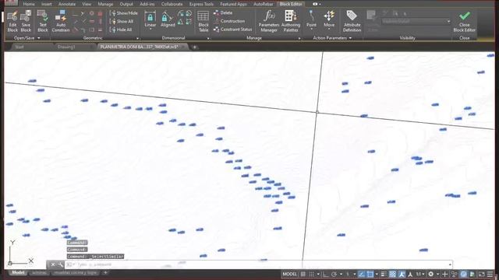Screen dimensions: 499x280
Task: Open the status bar customization menu
Action: tap(490, 274)
